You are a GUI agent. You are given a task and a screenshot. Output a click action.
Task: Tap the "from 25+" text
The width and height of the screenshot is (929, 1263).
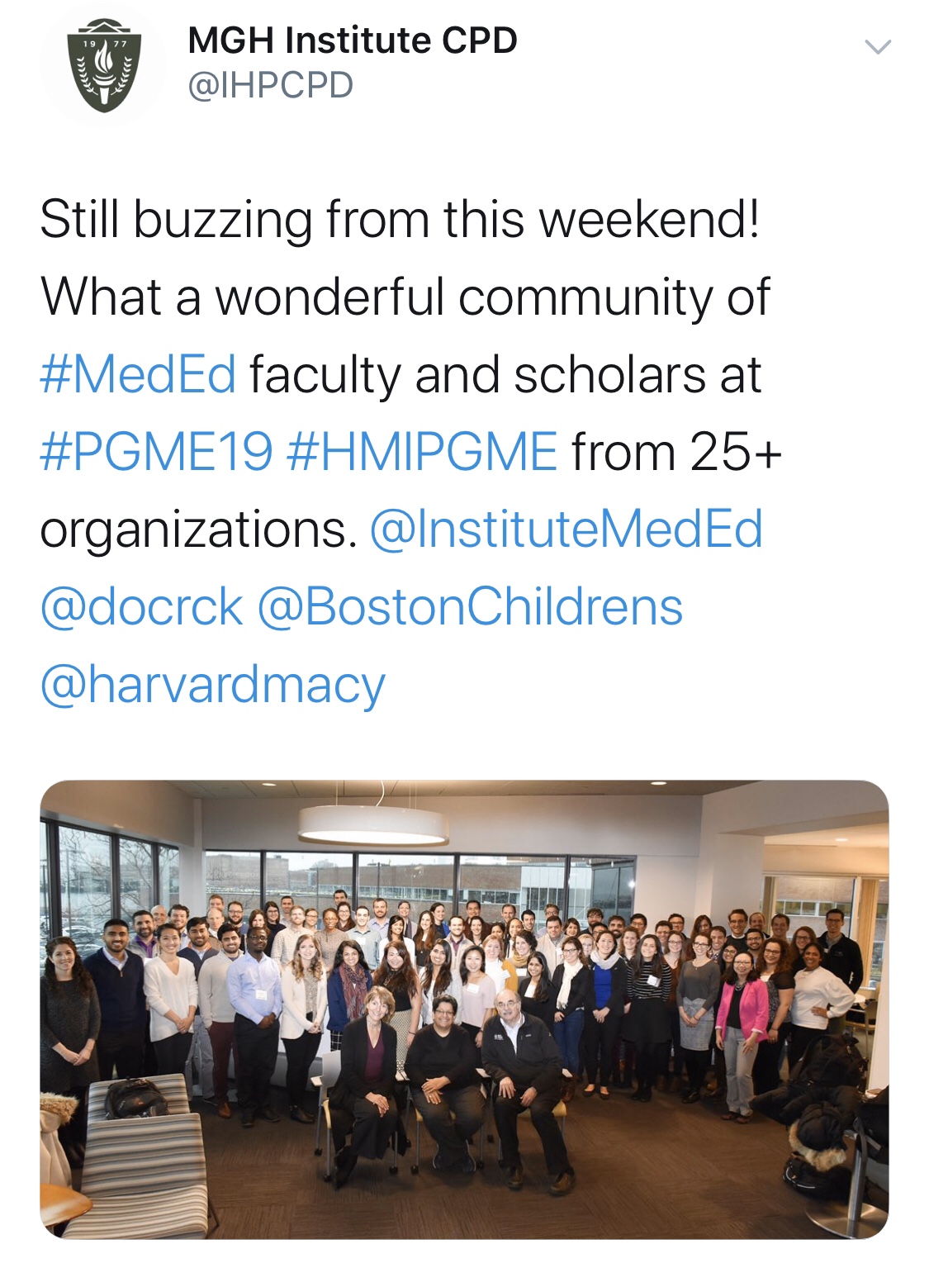676,452
